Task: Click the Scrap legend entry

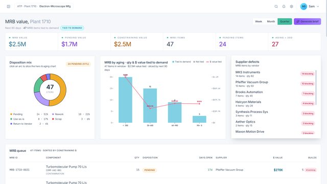Action: [71, 119]
